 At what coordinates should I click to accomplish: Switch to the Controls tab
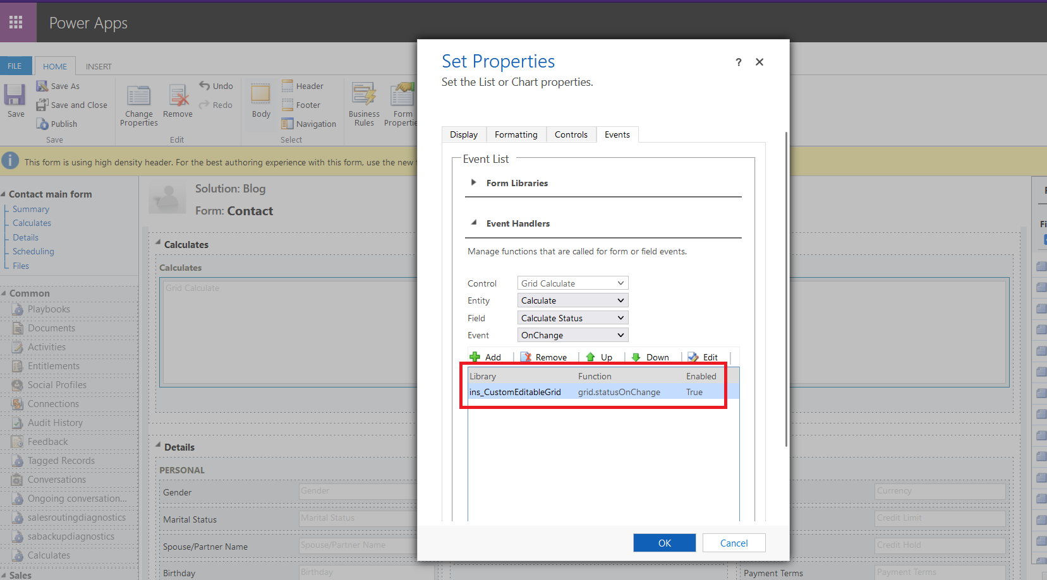coord(571,134)
